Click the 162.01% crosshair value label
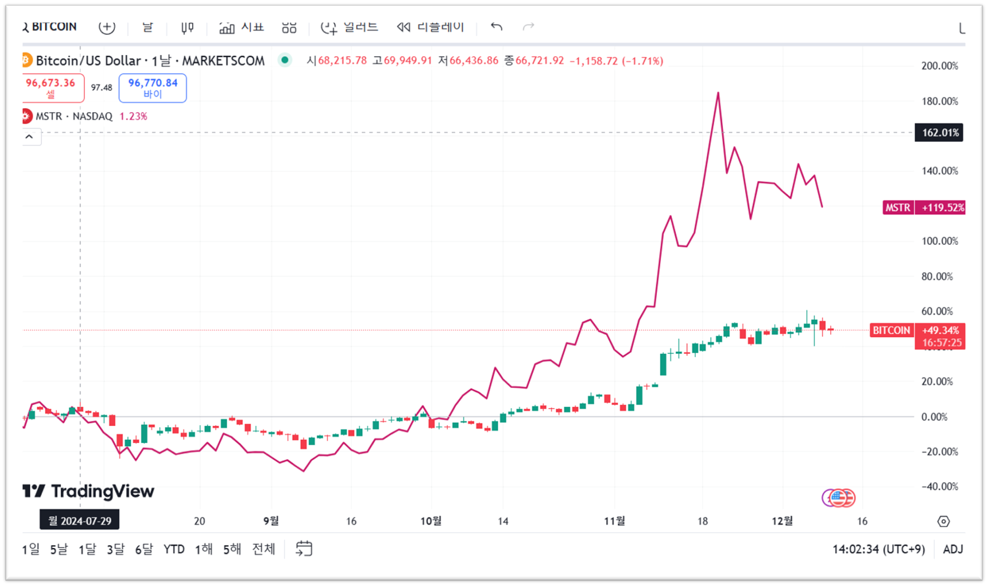 (939, 132)
